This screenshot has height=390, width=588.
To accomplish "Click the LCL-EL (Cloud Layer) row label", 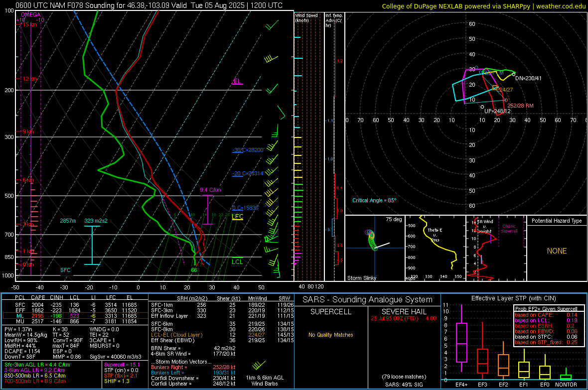I will [176, 335].
